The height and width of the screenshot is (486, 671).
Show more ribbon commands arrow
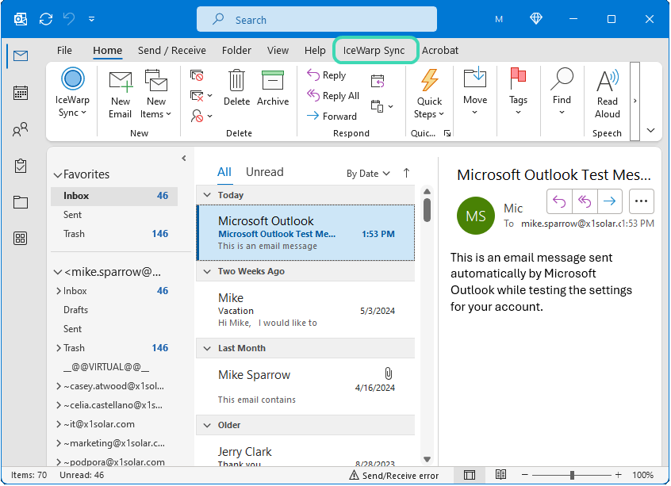(x=635, y=101)
